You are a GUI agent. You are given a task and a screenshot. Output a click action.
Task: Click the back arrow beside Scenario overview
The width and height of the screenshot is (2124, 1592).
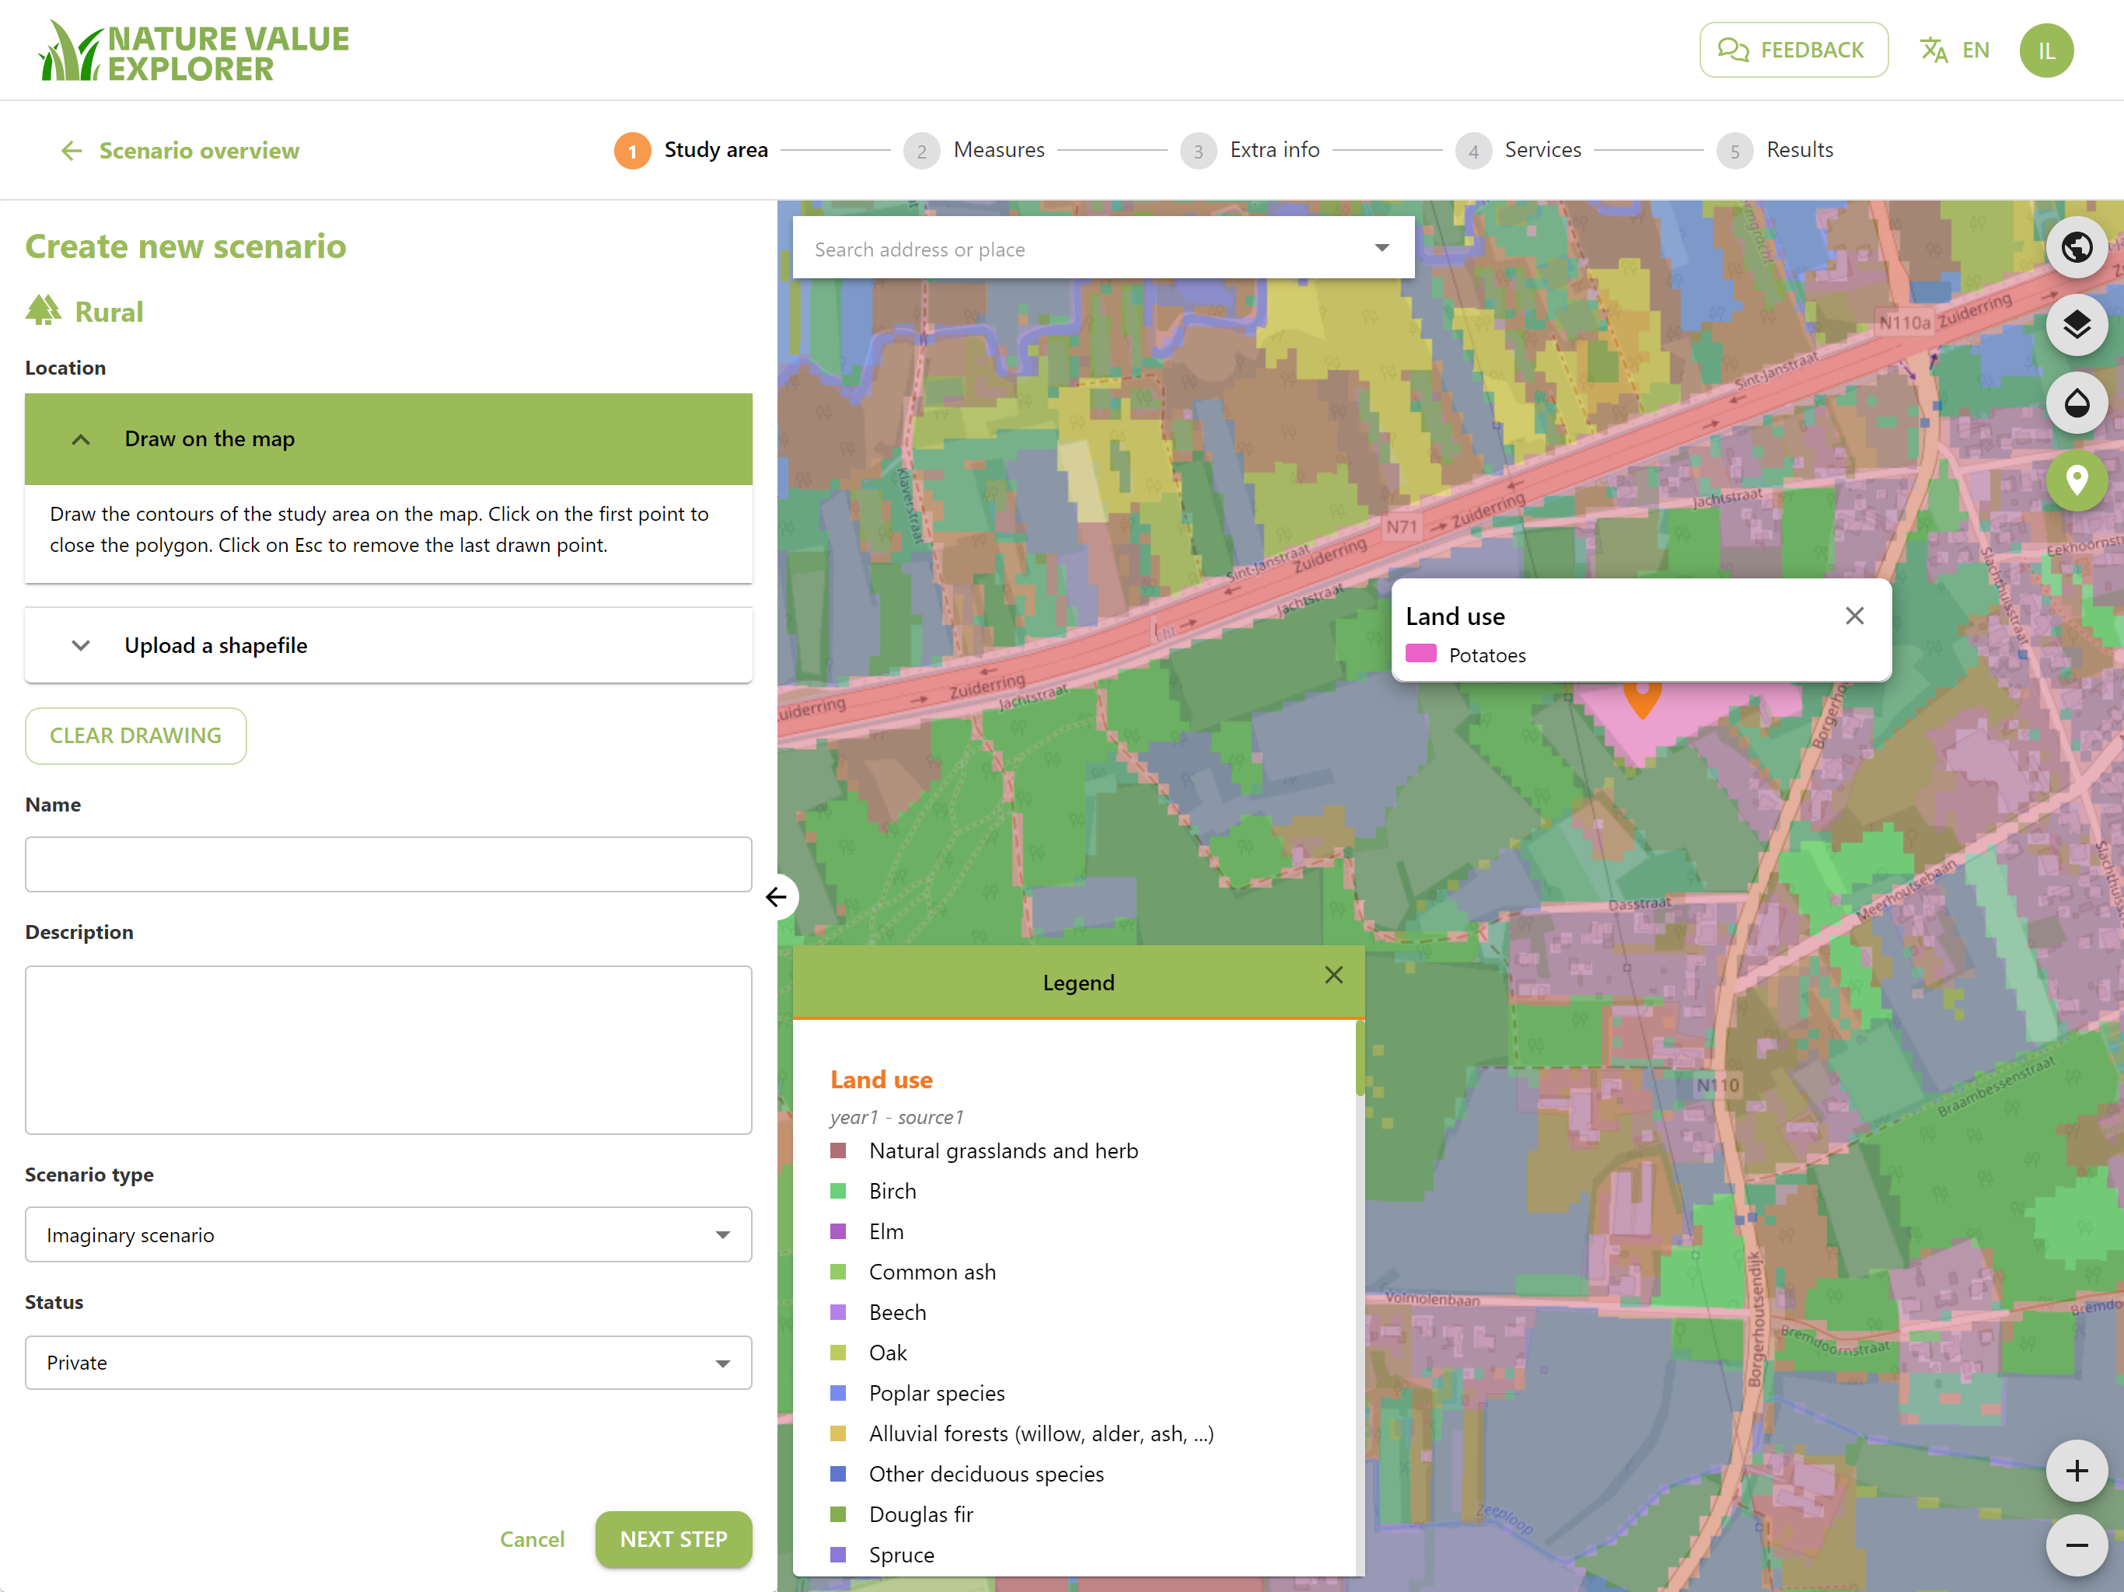[72, 151]
